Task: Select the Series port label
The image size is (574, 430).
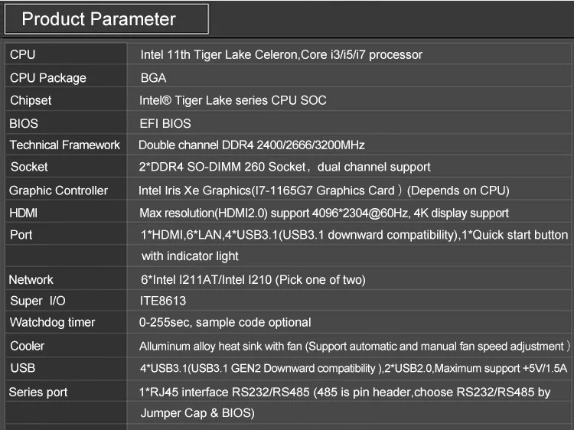Action: point(38,393)
